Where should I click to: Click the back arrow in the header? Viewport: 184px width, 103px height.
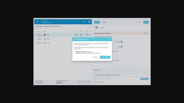(x=37, y=22)
